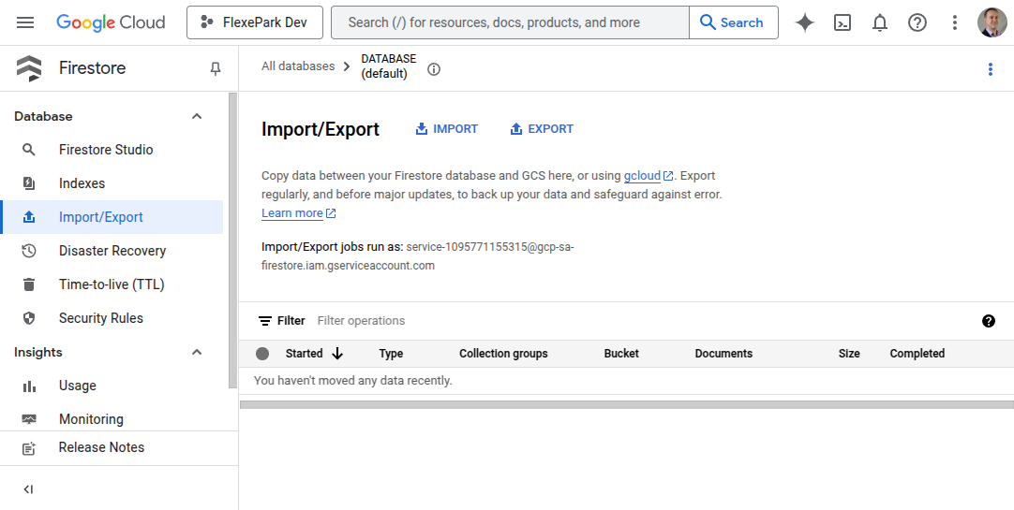1014x510 pixels.
Task: Click the Release Notes icon
Action: coord(29,448)
